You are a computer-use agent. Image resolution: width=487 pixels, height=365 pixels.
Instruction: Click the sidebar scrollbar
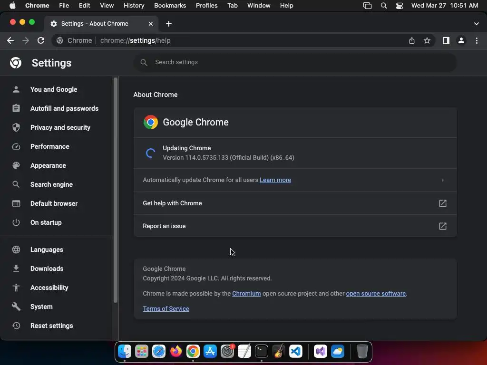pos(116,190)
